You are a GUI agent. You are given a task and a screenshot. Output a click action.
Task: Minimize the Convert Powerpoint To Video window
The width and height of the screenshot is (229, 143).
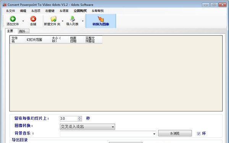(x=206, y=5)
